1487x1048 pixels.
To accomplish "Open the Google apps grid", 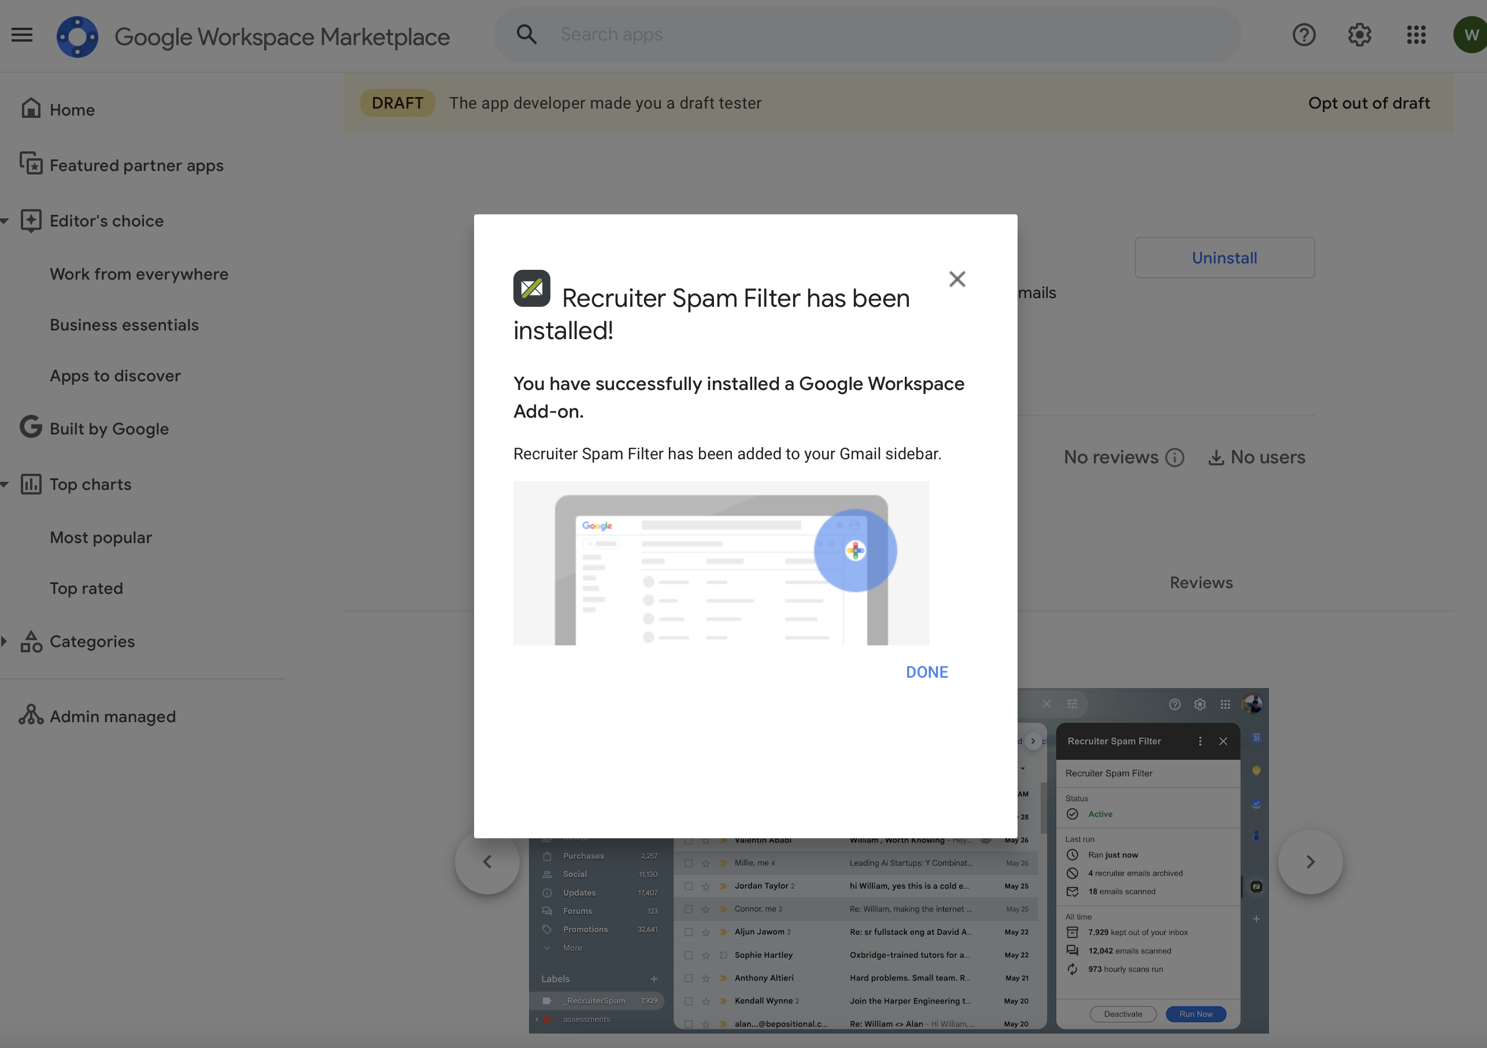I will pyautogui.click(x=1416, y=35).
